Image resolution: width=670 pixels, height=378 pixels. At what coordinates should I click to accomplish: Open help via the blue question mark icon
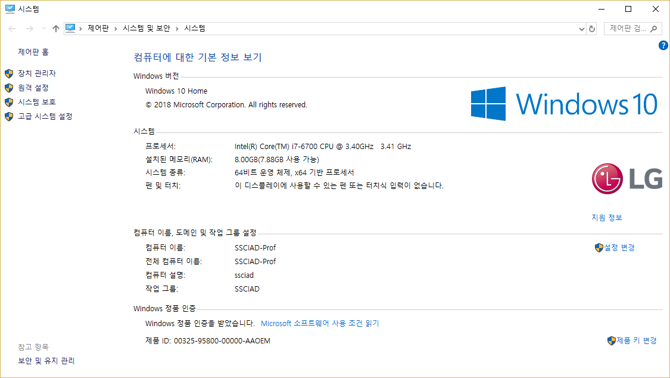663,45
